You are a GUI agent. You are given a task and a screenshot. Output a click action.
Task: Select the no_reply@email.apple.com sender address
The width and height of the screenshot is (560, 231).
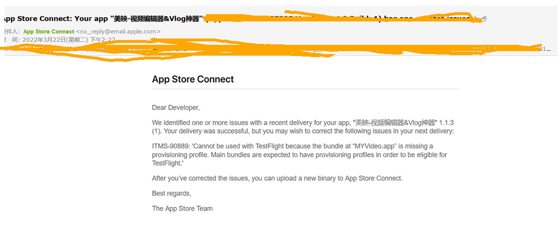tap(118, 32)
